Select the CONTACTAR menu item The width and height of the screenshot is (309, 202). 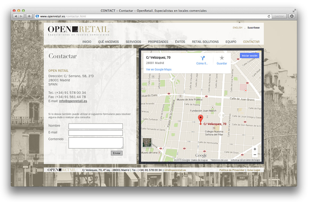tap(251, 42)
